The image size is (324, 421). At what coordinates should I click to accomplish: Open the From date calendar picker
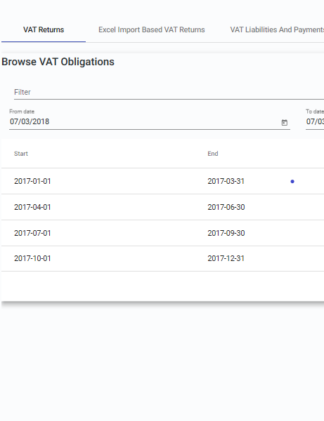pyautogui.click(x=284, y=122)
